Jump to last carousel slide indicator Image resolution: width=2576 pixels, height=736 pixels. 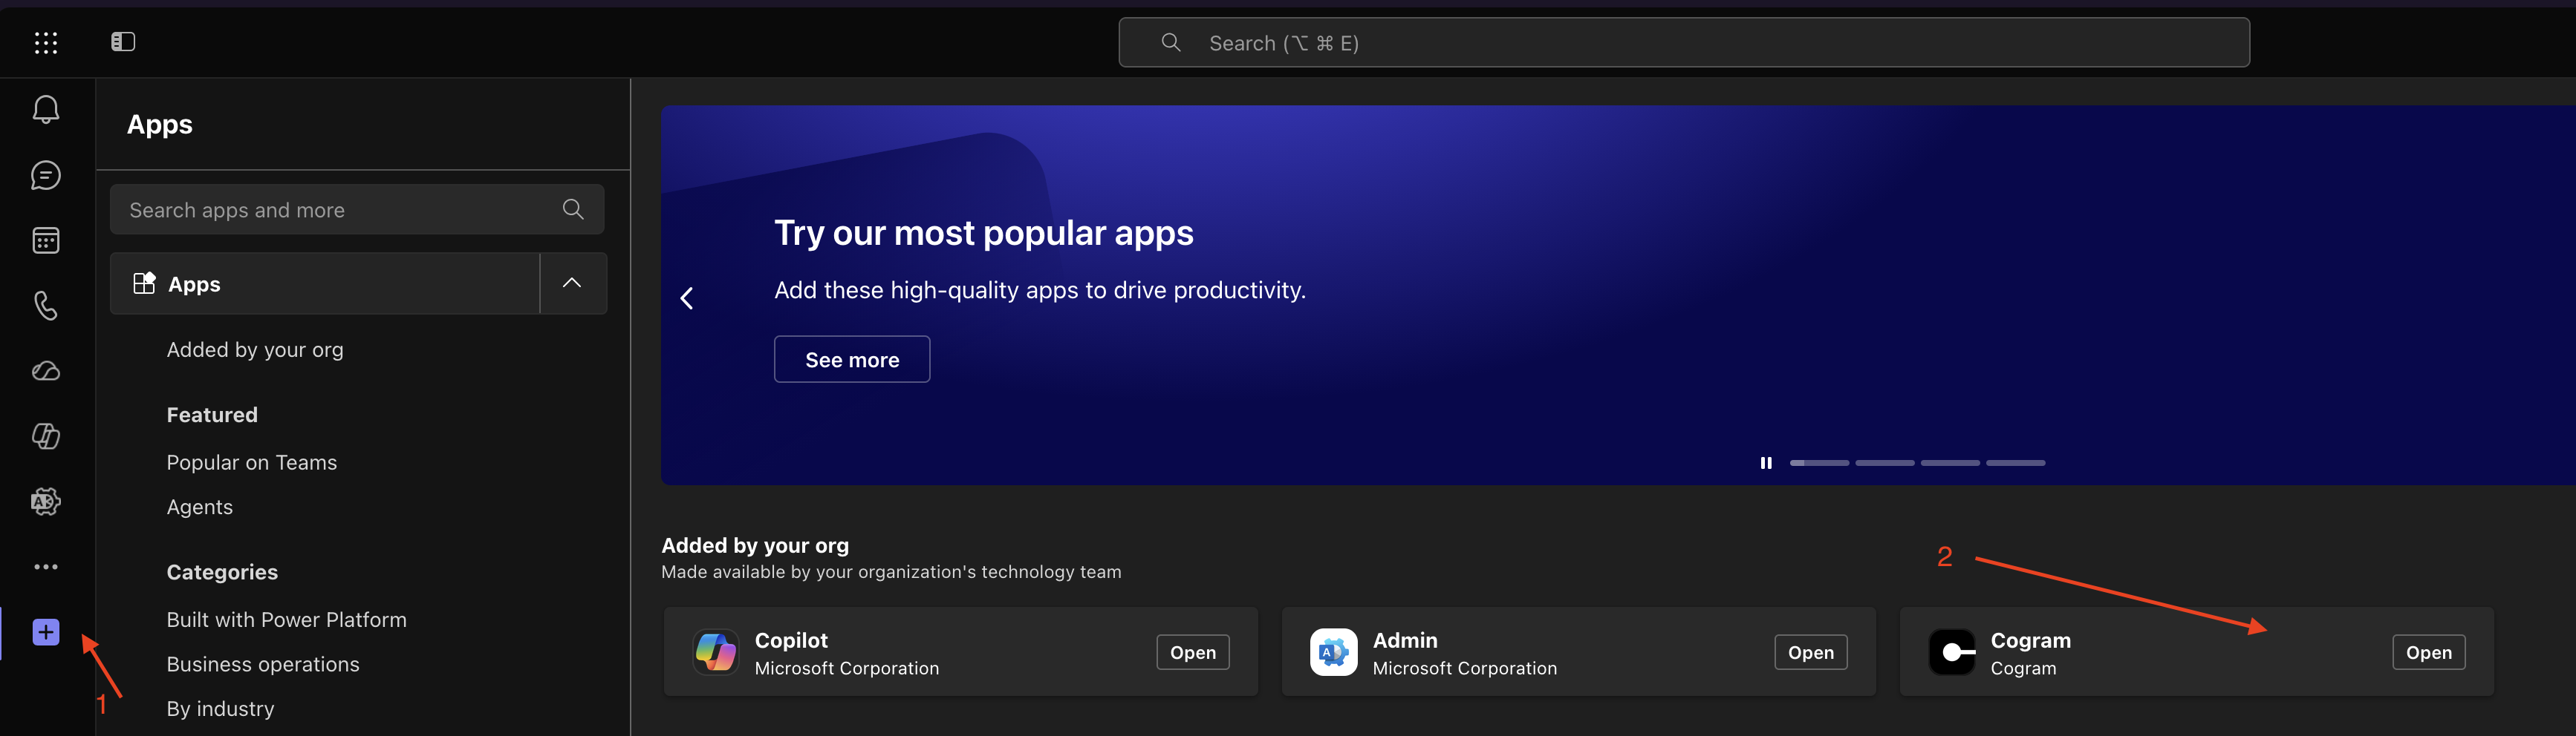[2015, 464]
